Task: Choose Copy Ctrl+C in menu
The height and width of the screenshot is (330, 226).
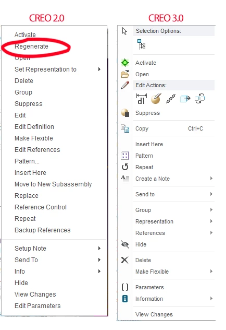Action: point(169,128)
